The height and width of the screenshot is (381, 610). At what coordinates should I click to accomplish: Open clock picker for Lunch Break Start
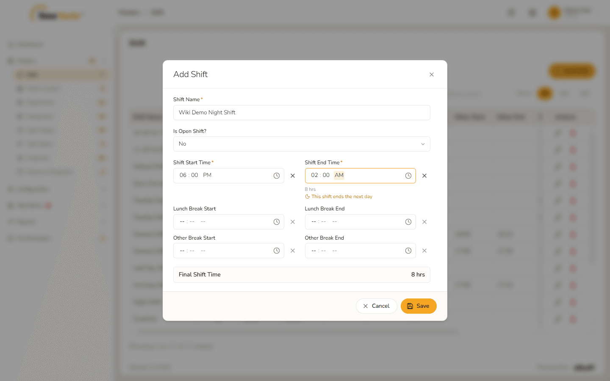277,222
